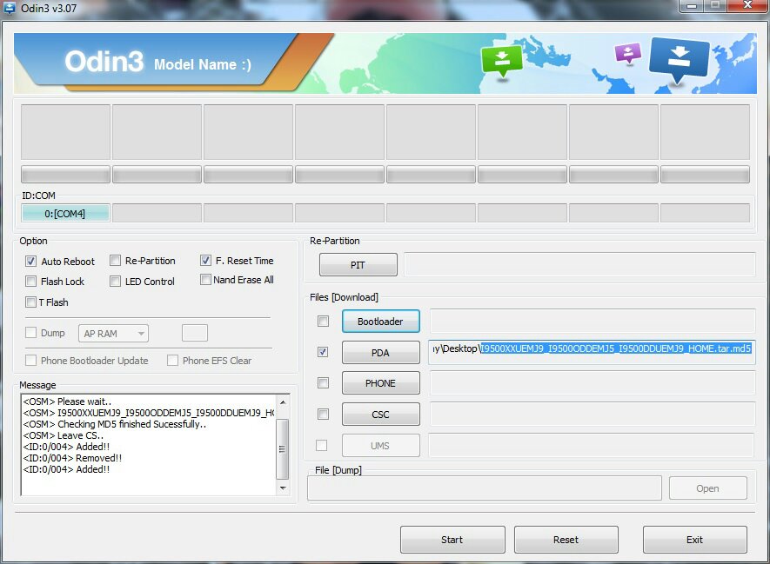Click the Message log scroll down arrow
Viewport: 770px width, 564px height.
(x=283, y=488)
